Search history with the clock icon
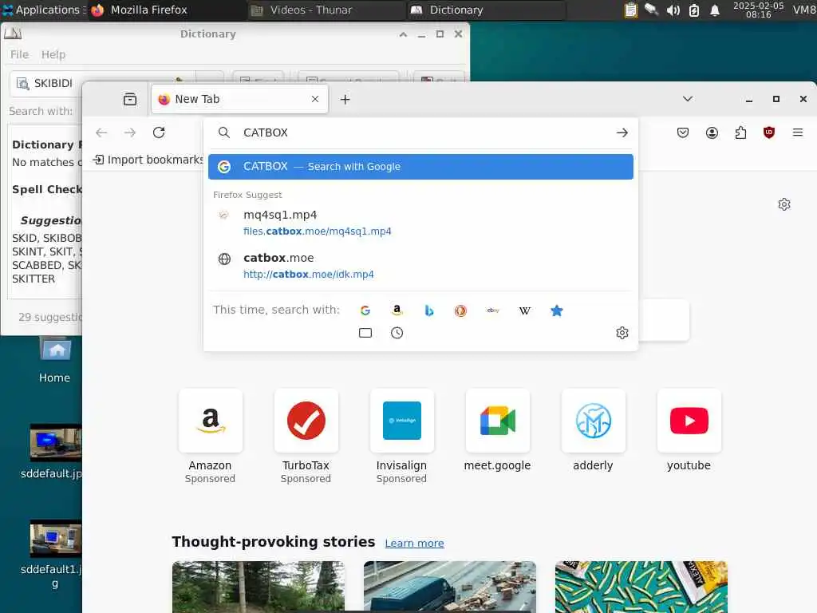 [x=397, y=333]
